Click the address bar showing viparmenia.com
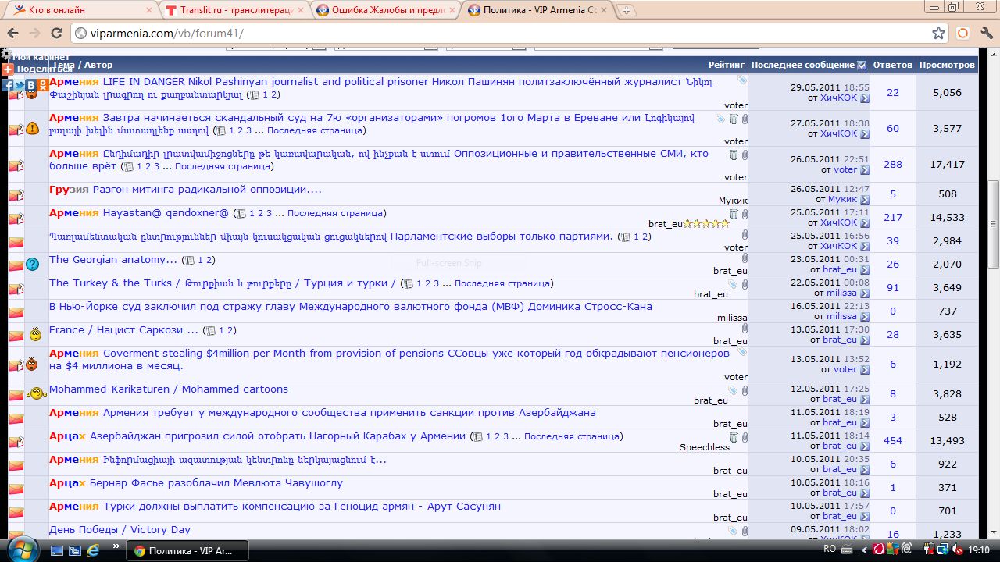Image resolution: width=1000 pixels, height=562 pixels. (500, 34)
